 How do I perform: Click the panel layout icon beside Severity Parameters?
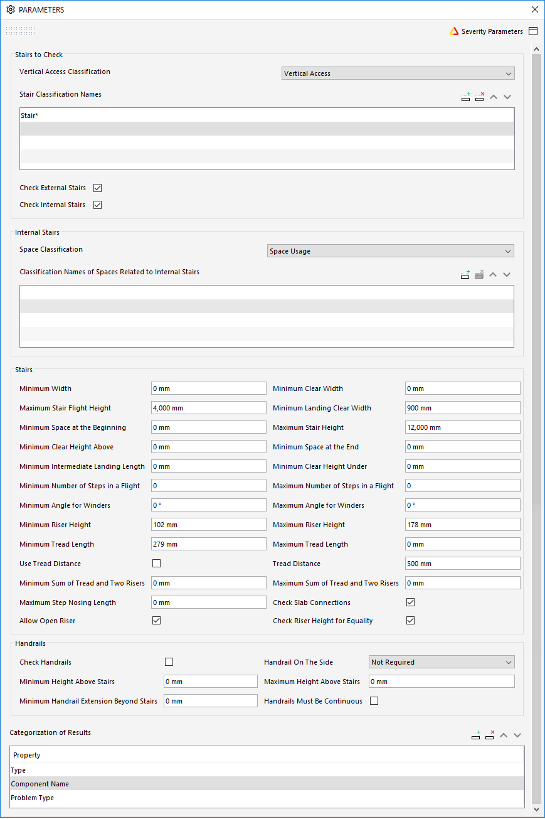click(533, 31)
